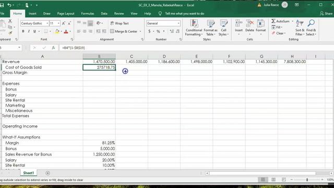This screenshot has width=334, height=188.
Task: Select the Sheet1 tab
Action: tap(29, 173)
